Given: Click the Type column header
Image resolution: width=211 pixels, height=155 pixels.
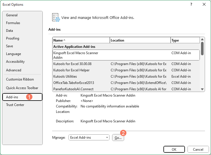Looking at the screenshot, I should [x=185, y=40].
